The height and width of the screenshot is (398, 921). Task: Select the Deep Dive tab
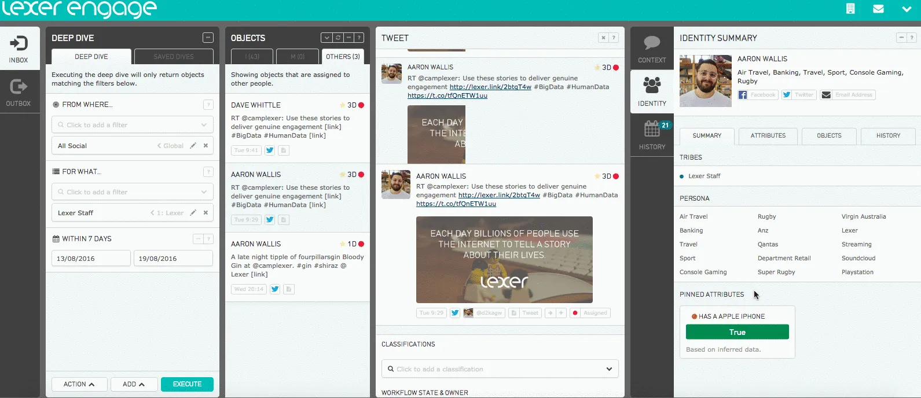[x=91, y=56]
